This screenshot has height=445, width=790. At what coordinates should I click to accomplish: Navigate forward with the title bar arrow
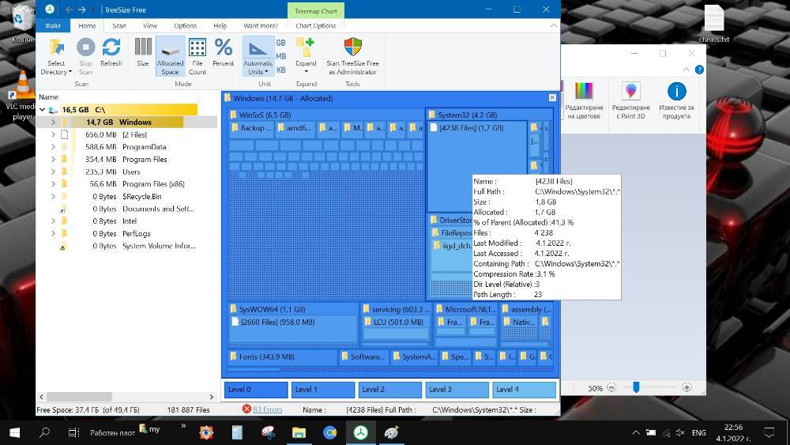coord(81,9)
